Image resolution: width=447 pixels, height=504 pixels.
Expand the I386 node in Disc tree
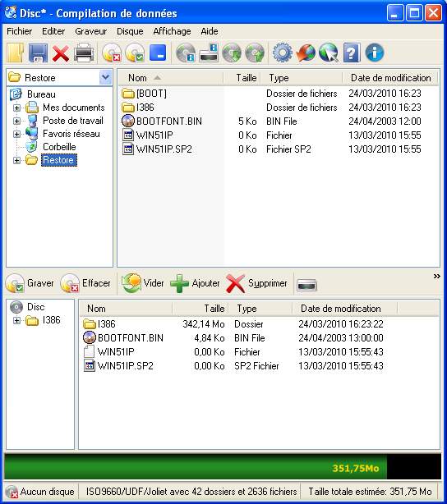(x=16, y=320)
